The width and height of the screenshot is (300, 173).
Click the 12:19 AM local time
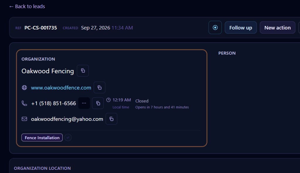pos(122,100)
